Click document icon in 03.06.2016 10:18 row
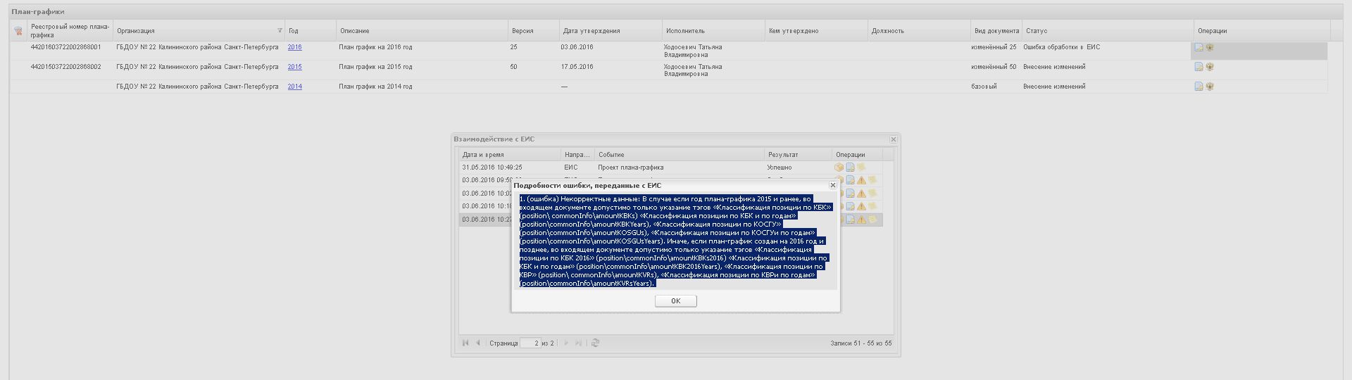The width and height of the screenshot is (1352, 380). [850, 206]
